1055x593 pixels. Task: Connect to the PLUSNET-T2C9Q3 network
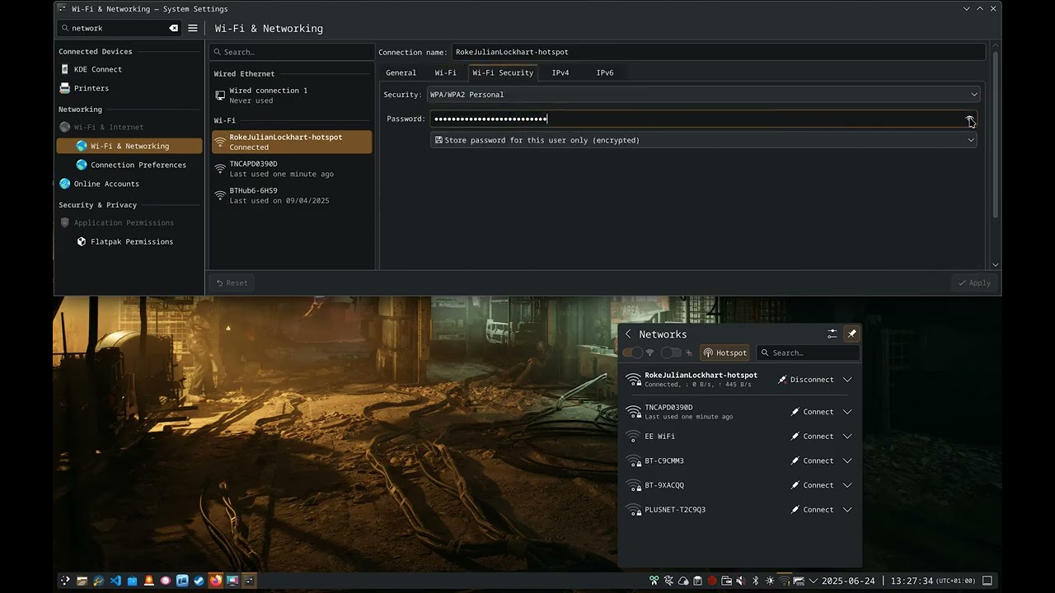point(813,510)
